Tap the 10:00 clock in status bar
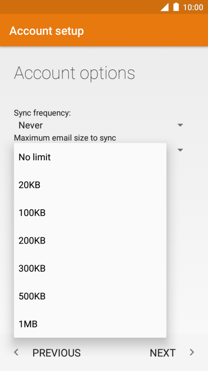Viewport: 208px width, 371px height. click(193, 7)
